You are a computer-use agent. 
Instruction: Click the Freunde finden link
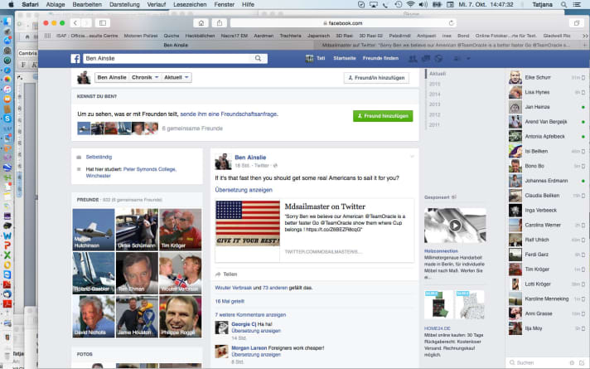pos(380,58)
